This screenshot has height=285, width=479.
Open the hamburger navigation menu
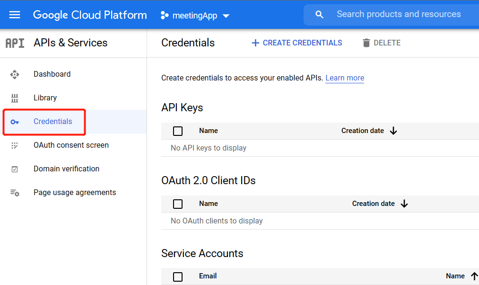[15, 15]
